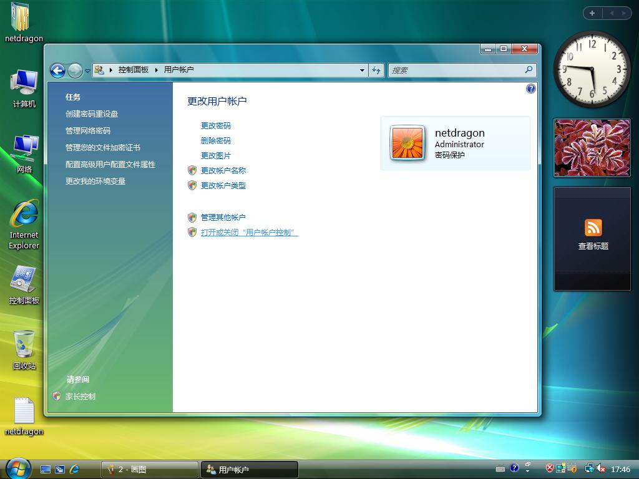Click the netdragon account name text
Viewport: 639px width, 479px height.
click(460, 133)
